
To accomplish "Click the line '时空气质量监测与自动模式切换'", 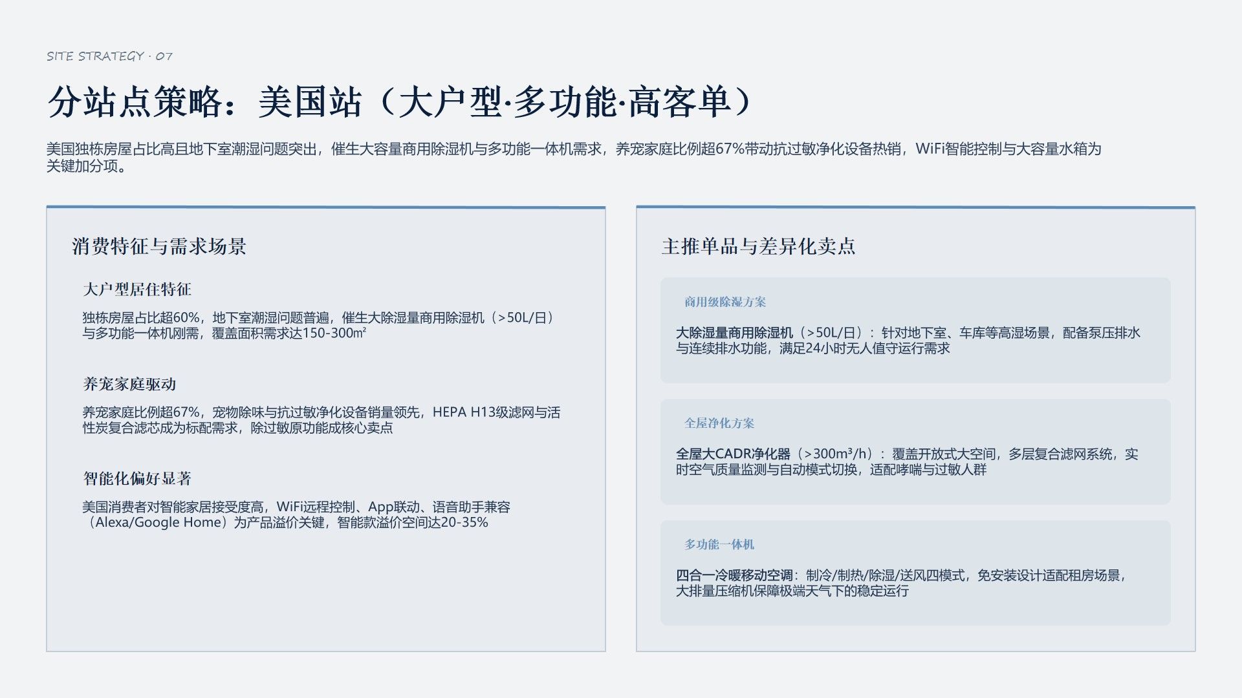I will 767,470.
